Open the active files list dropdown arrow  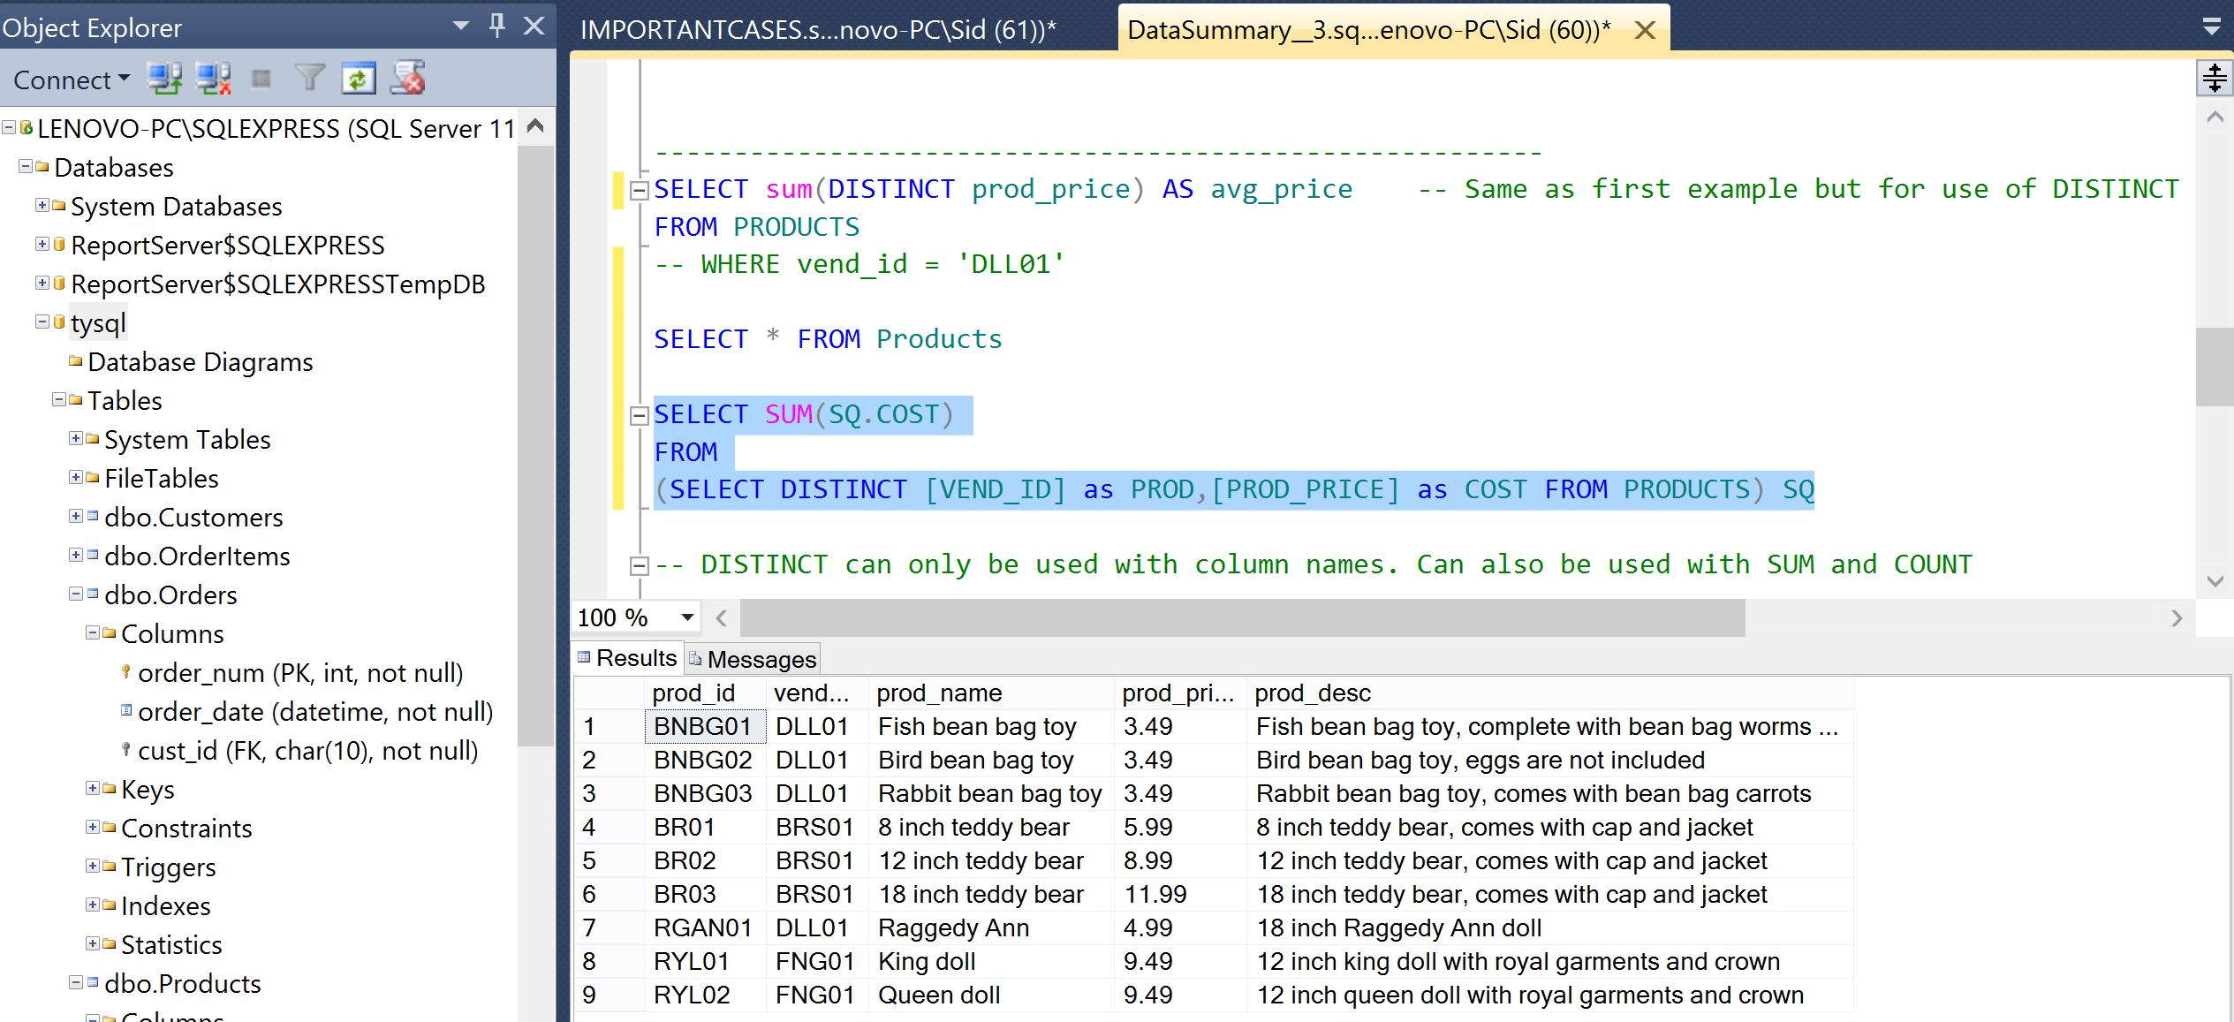pyautogui.click(x=2211, y=28)
